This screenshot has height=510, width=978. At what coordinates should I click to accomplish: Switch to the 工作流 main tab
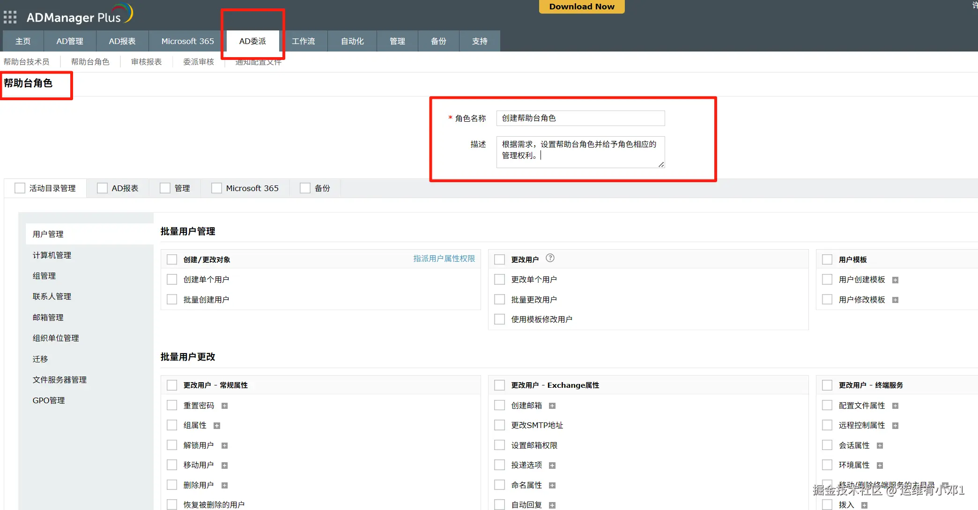pyautogui.click(x=303, y=41)
